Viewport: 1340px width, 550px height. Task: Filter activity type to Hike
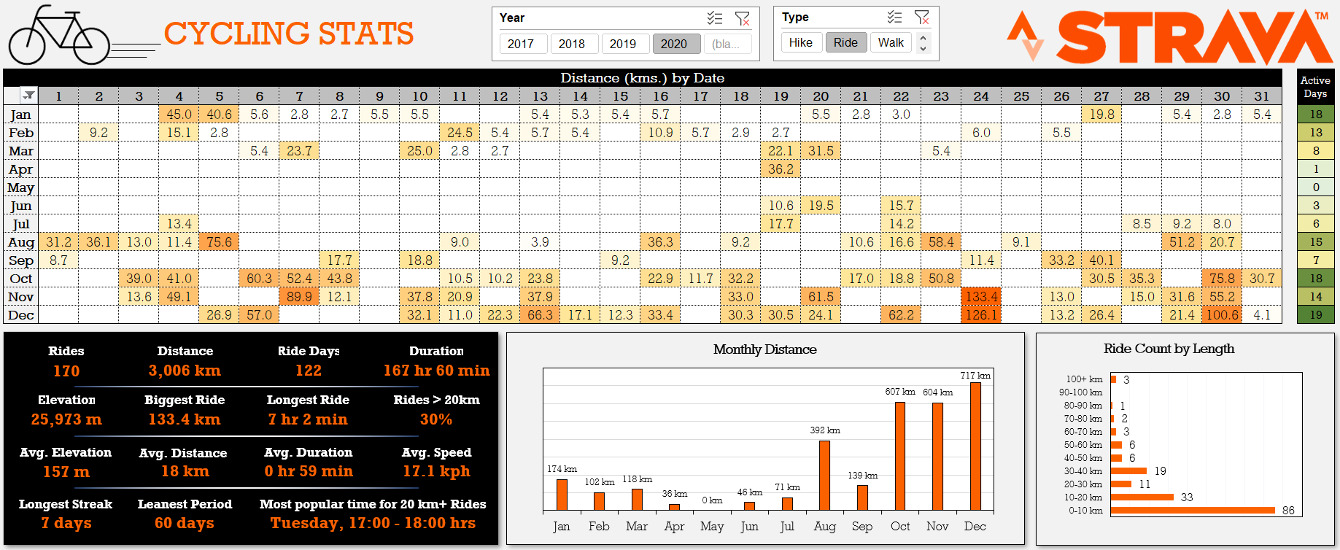point(802,42)
